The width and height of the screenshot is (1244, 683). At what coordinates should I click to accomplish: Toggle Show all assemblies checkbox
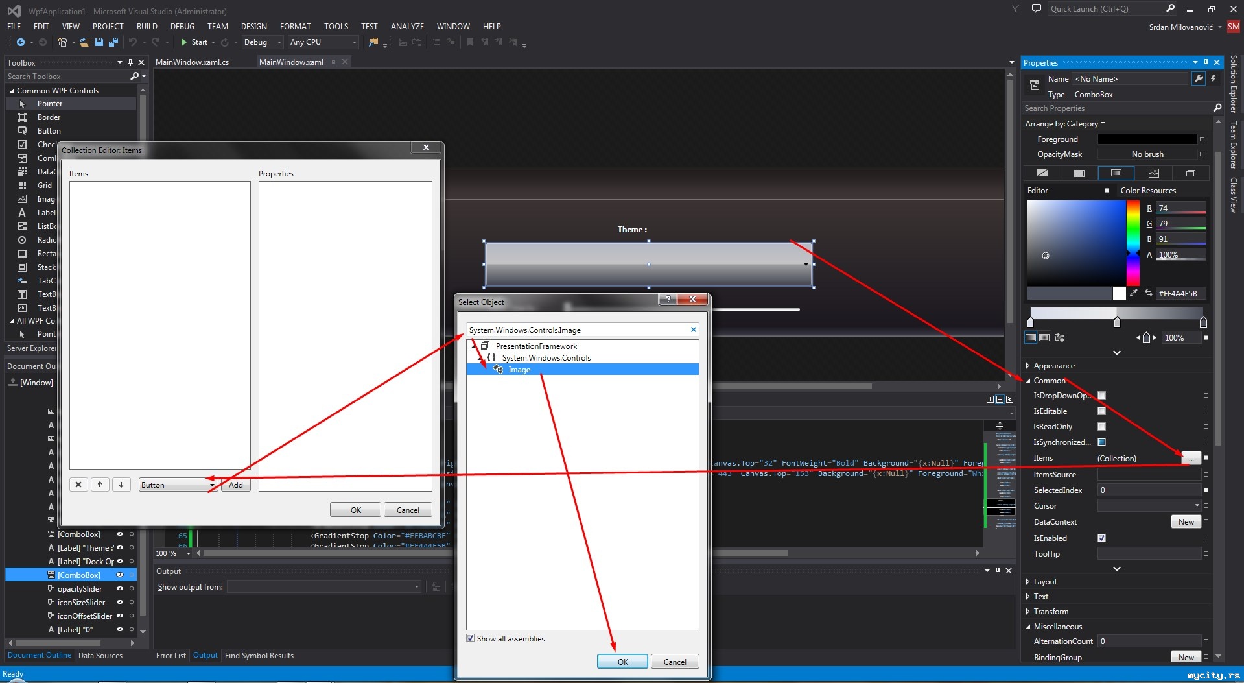pyautogui.click(x=471, y=638)
